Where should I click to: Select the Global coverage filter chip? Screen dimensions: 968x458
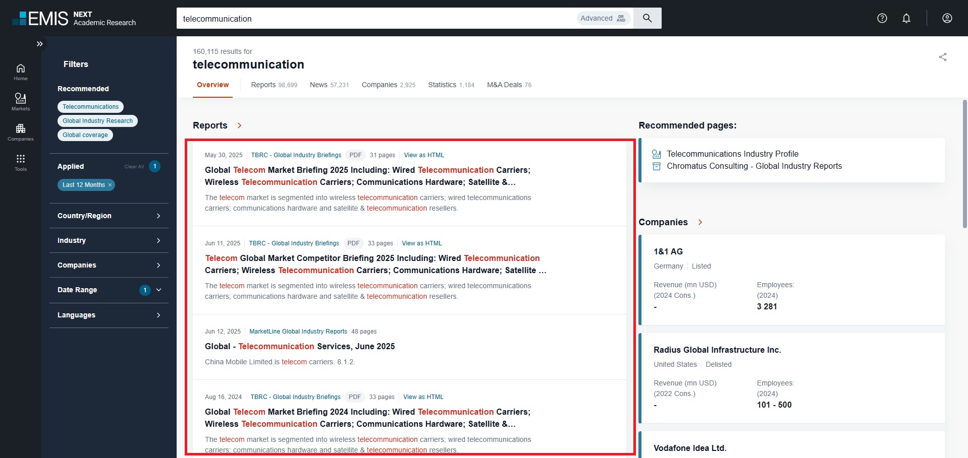tap(85, 135)
